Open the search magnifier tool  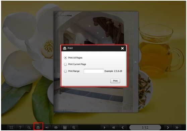tap(29, 127)
